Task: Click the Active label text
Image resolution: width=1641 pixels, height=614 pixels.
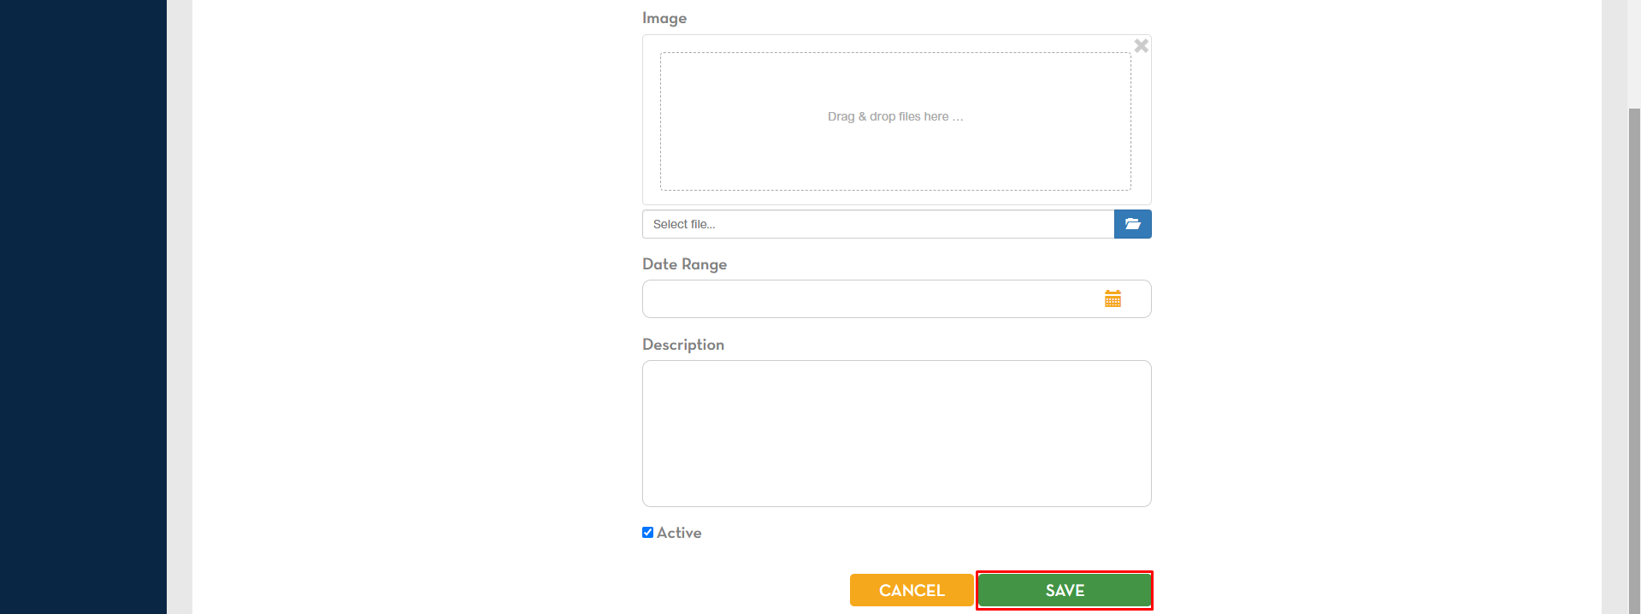Action: pos(679,533)
